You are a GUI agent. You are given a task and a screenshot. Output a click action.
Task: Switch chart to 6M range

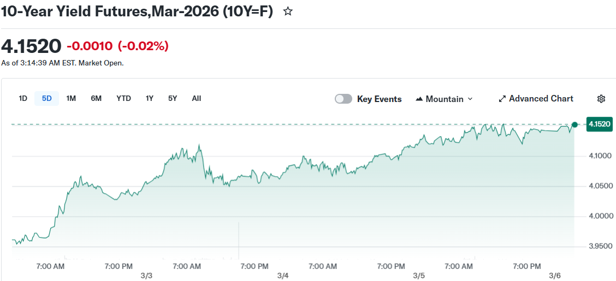pyautogui.click(x=96, y=98)
